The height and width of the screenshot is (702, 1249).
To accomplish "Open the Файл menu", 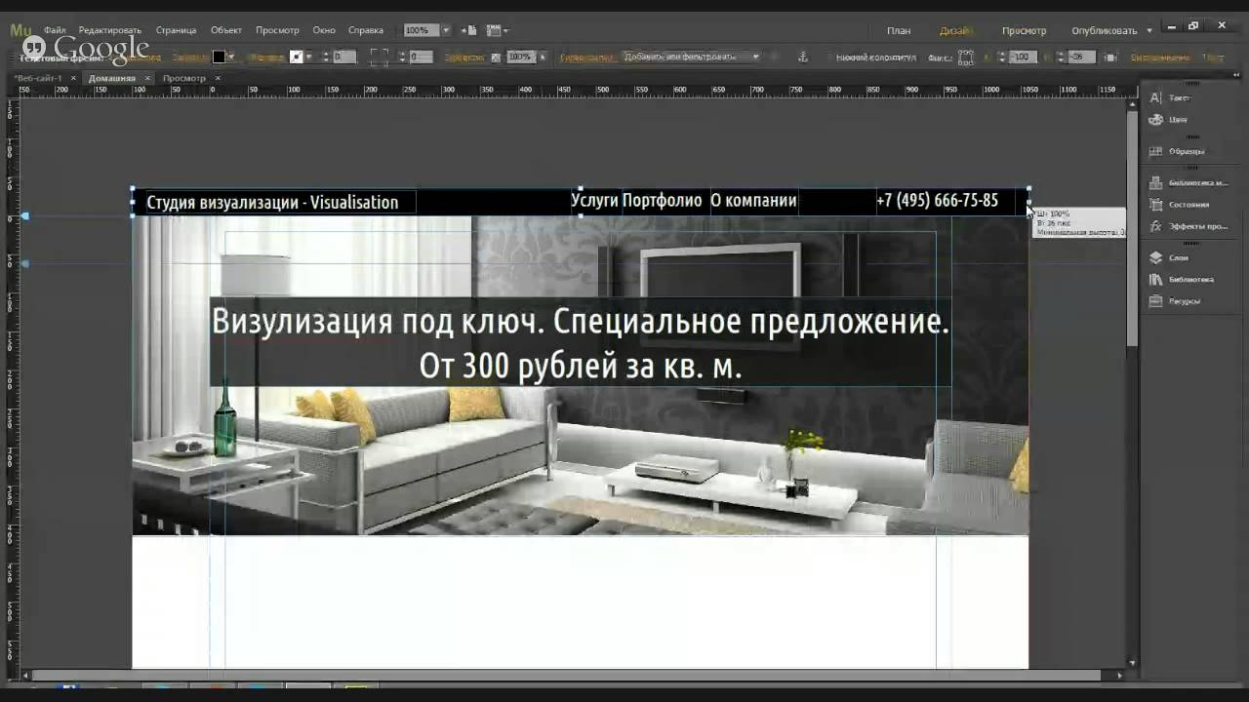I will pyautogui.click(x=55, y=30).
